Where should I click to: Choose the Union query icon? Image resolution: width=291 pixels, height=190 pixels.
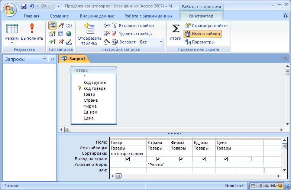69,26
